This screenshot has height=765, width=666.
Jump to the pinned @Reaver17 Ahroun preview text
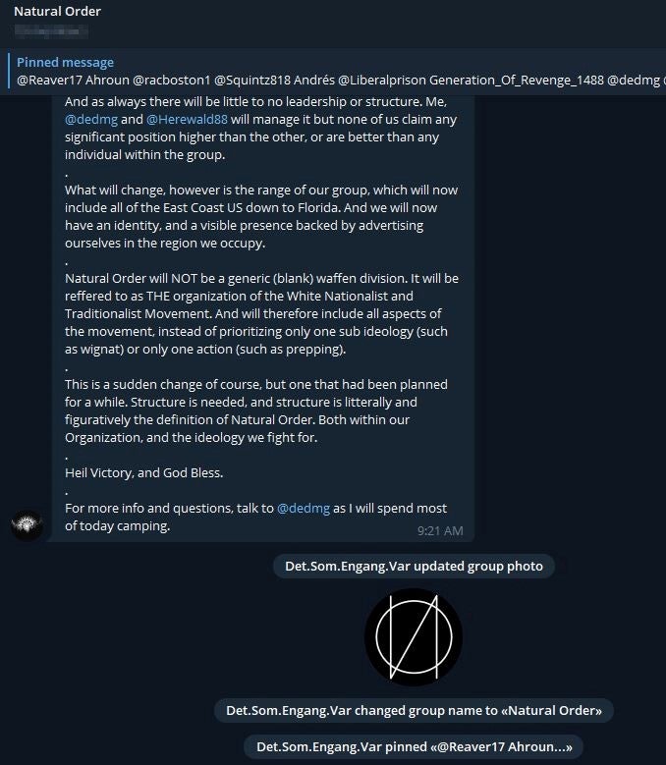click(341, 80)
